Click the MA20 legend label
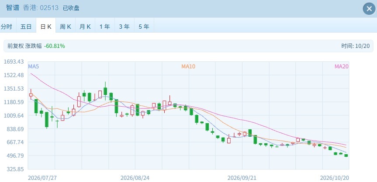Screen dimensions: 377x182 point(342,67)
